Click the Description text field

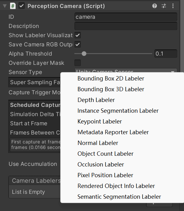click(126, 26)
